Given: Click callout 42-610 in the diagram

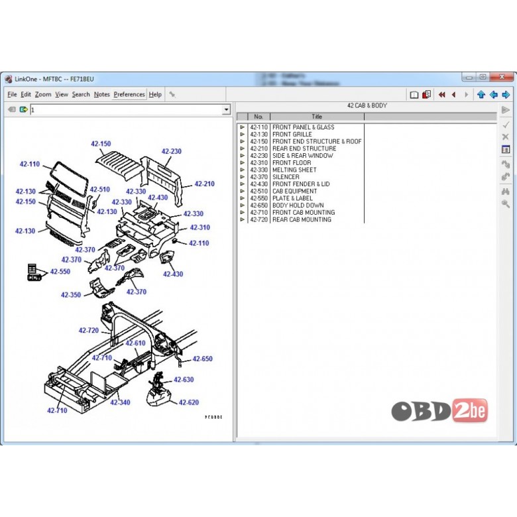Looking at the screenshot, I should tap(135, 343).
